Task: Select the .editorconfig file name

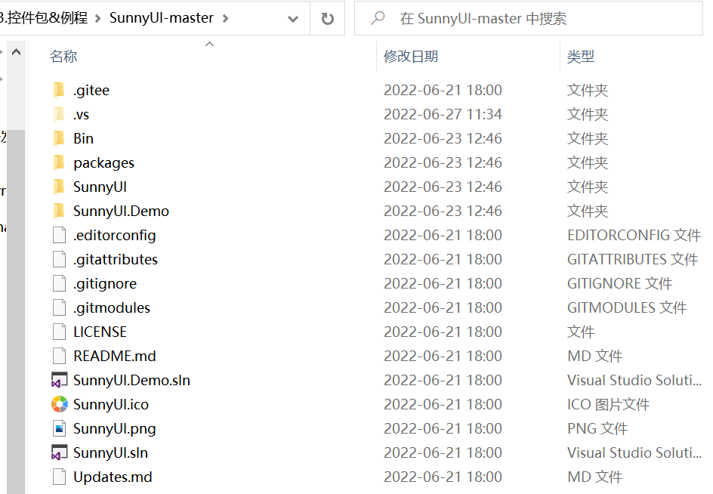Action: tap(115, 235)
